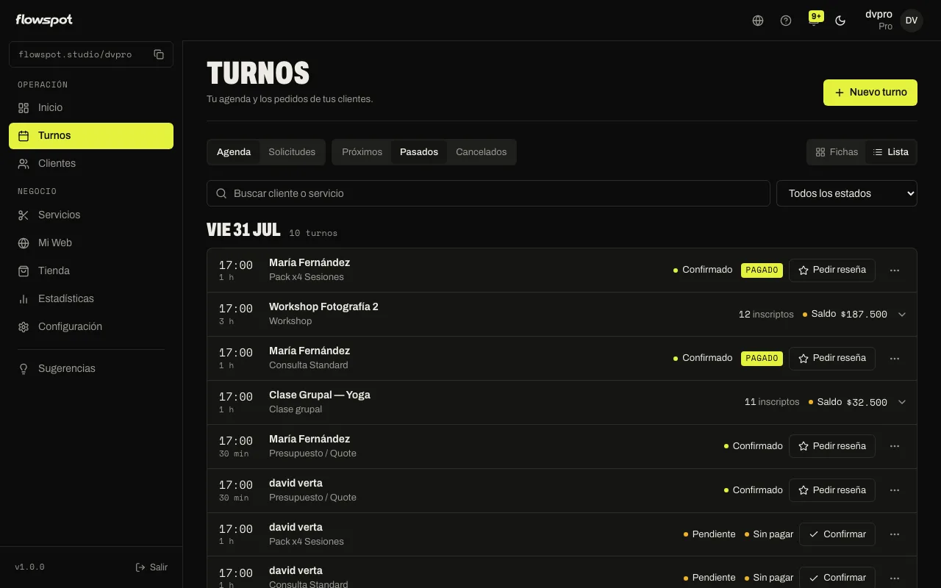941x588 pixels.
Task: Click Salir to log out
Action: 151,567
